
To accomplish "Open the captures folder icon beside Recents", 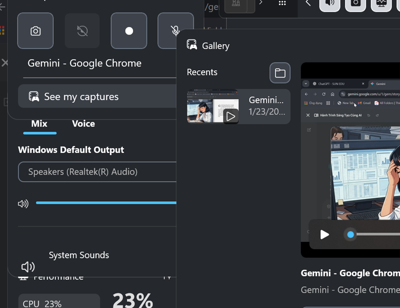I will click(x=280, y=73).
